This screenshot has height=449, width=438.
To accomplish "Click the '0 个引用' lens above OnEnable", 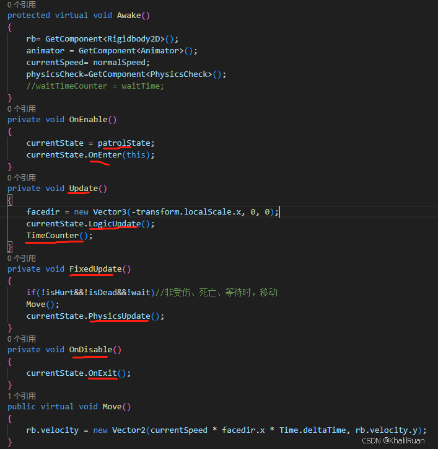I will pyautogui.click(x=22, y=109).
